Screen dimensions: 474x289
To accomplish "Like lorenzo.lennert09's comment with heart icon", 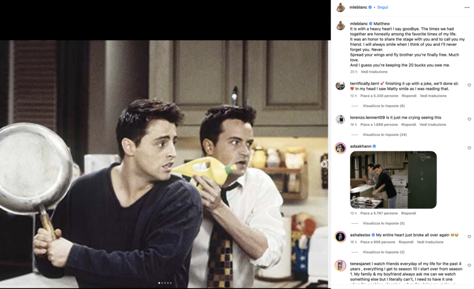I will coord(469,119).
